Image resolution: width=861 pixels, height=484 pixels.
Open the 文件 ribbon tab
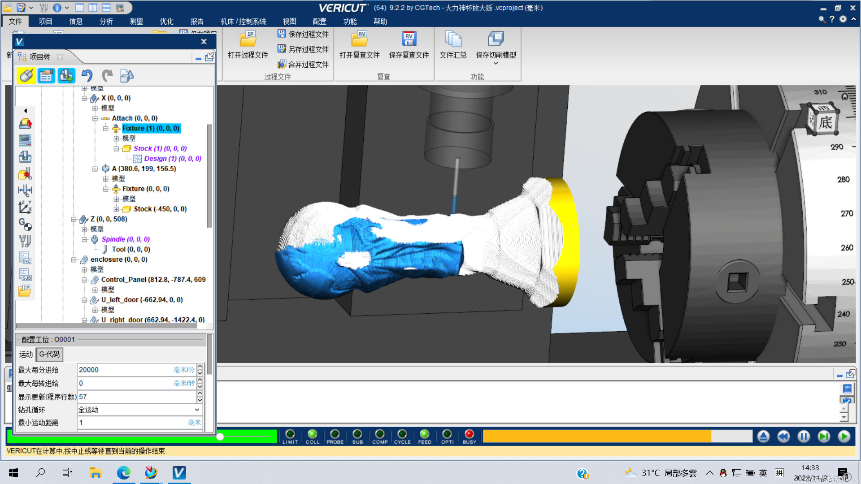tap(15, 21)
